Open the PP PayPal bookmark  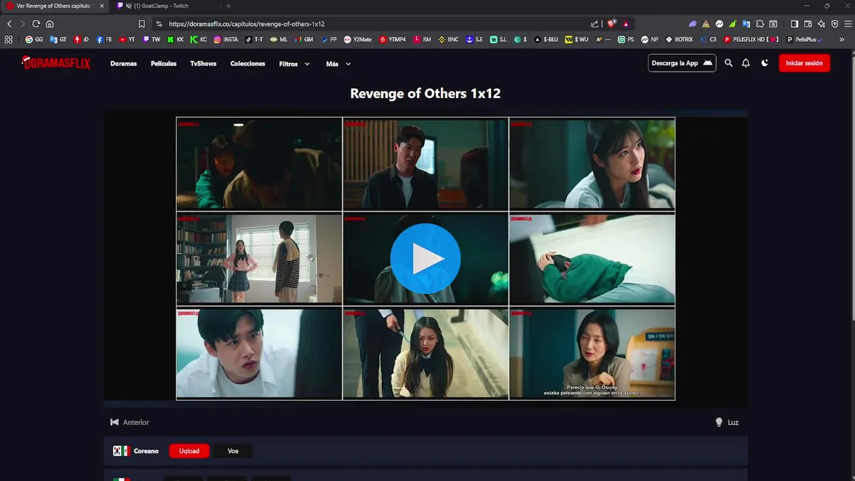click(329, 39)
